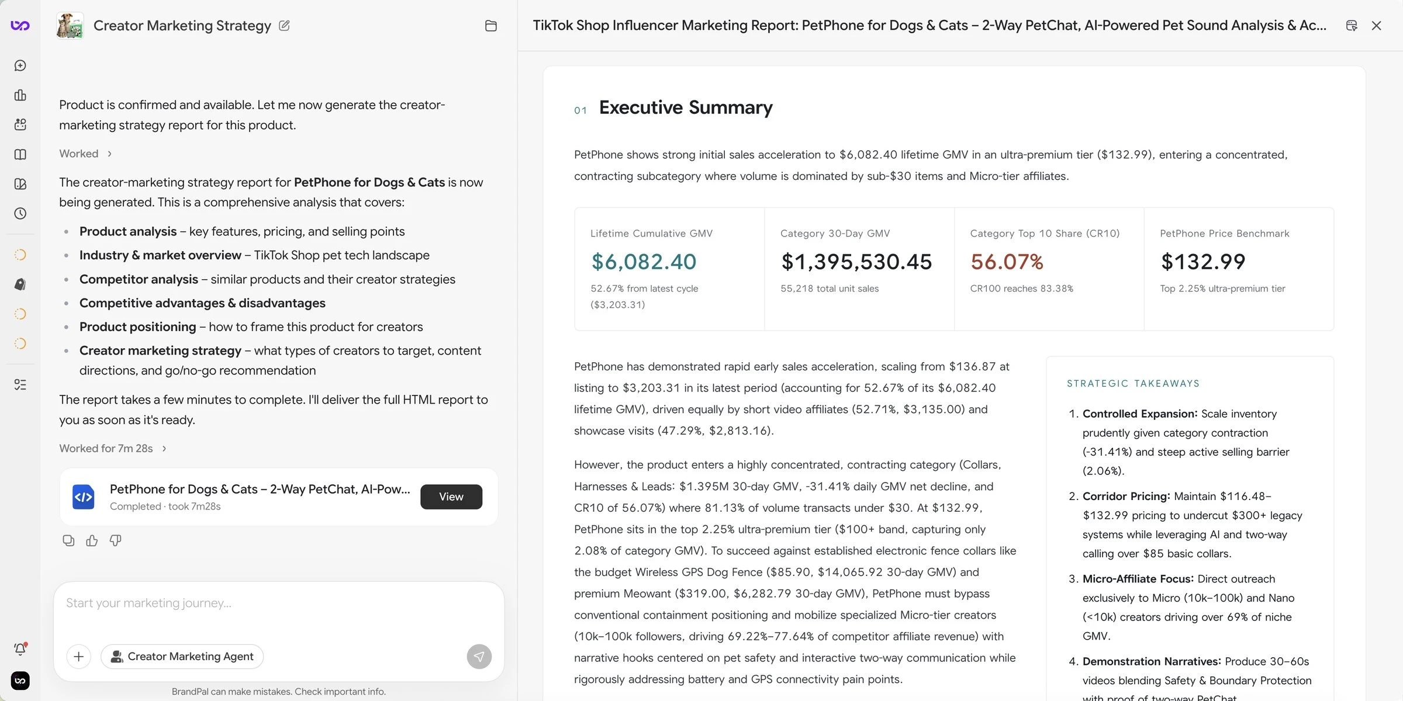Open the folder icon in chat header
Image resolution: width=1403 pixels, height=701 pixels.
[x=491, y=26]
